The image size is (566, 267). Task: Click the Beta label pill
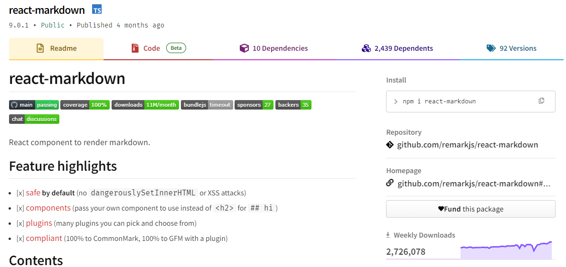176,48
